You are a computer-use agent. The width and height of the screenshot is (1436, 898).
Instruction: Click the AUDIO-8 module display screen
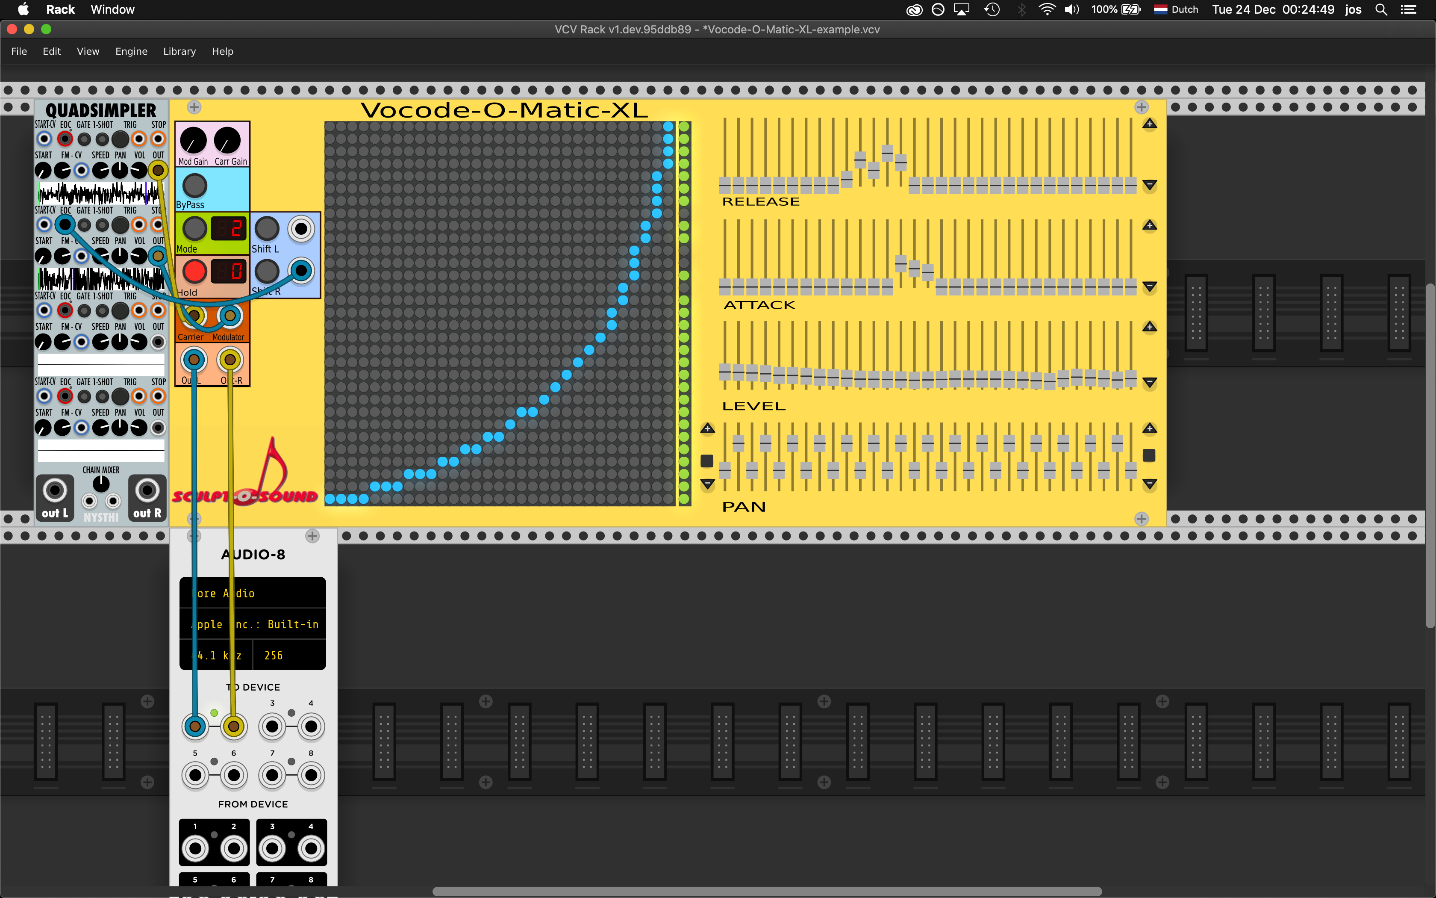coord(253,624)
